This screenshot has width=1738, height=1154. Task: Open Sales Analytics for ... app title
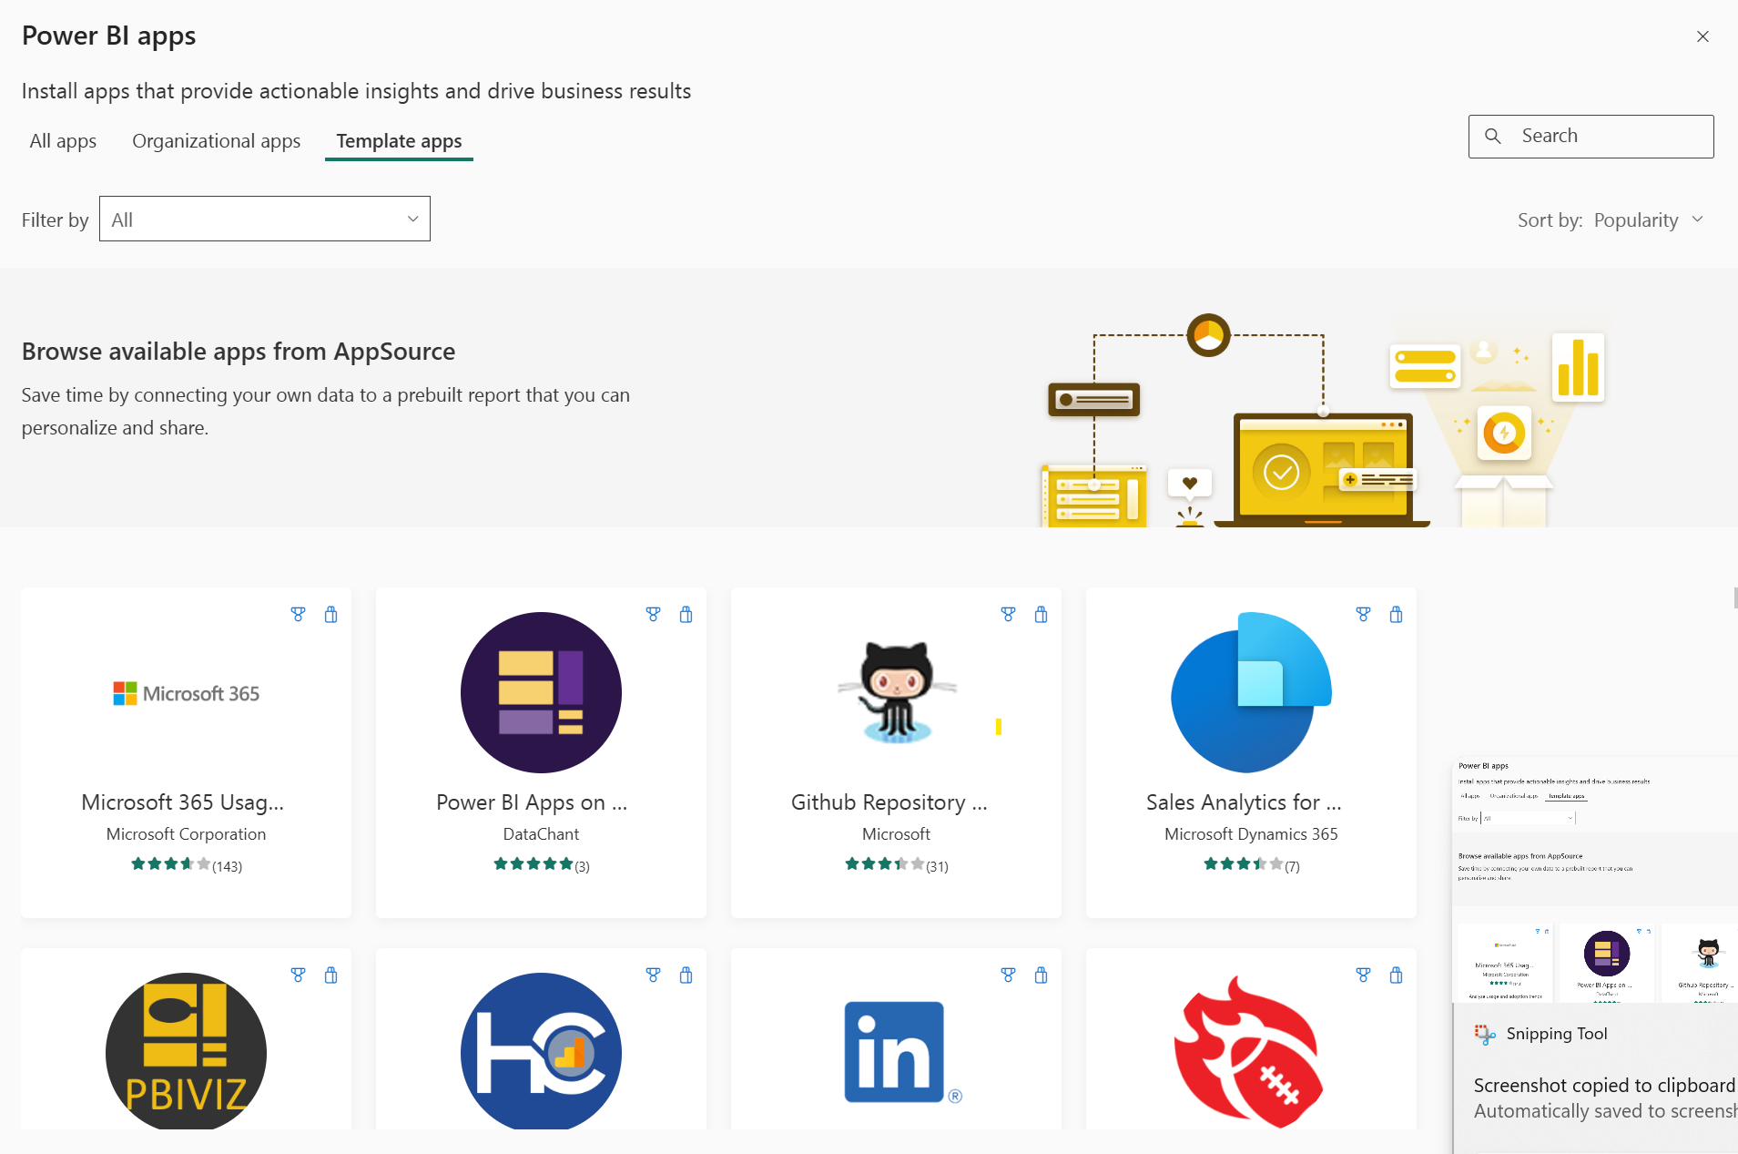(x=1244, y=802)
